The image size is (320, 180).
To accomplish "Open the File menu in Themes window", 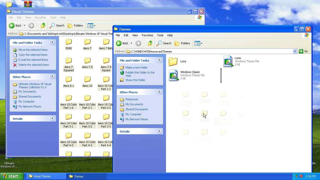I will tap(118, 35).
